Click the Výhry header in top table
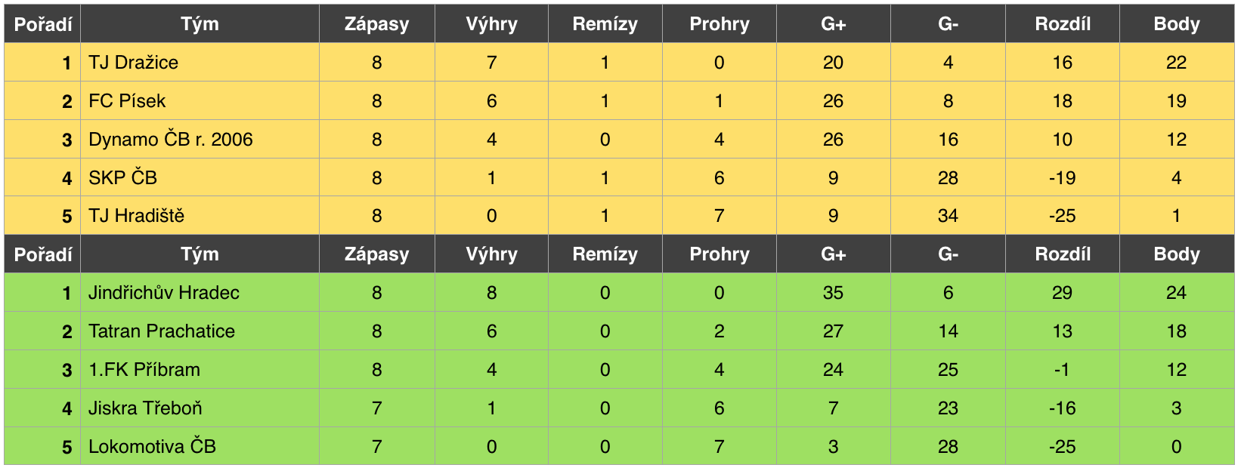The image size is (1241, 471). 492,24
